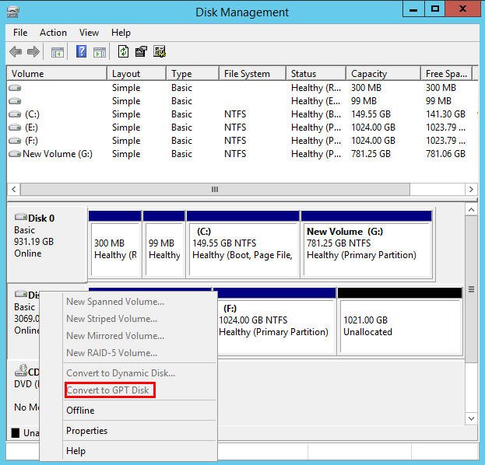
Task: Choose New RAID-5 Volume entry
Action: coord(112,353)
